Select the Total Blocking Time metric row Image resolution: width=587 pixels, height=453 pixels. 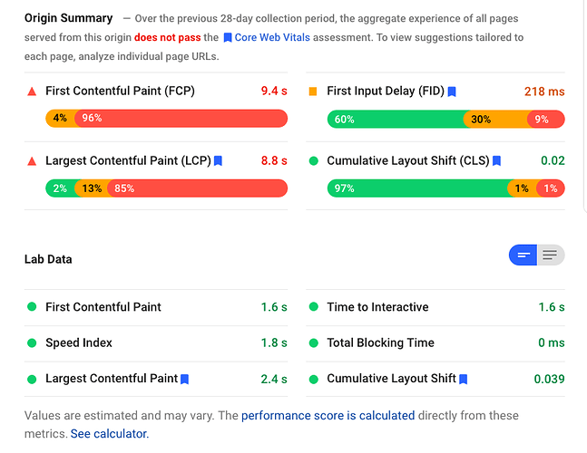(x=435, y=343)
